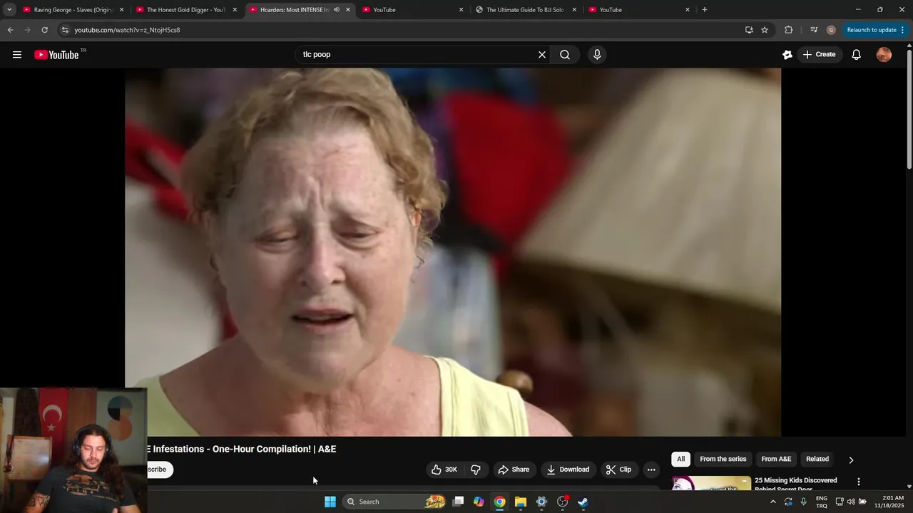Open the Settings gear taskbar icon
The image size is (913, 513).
pyautogui.click(x=541, y=502)
